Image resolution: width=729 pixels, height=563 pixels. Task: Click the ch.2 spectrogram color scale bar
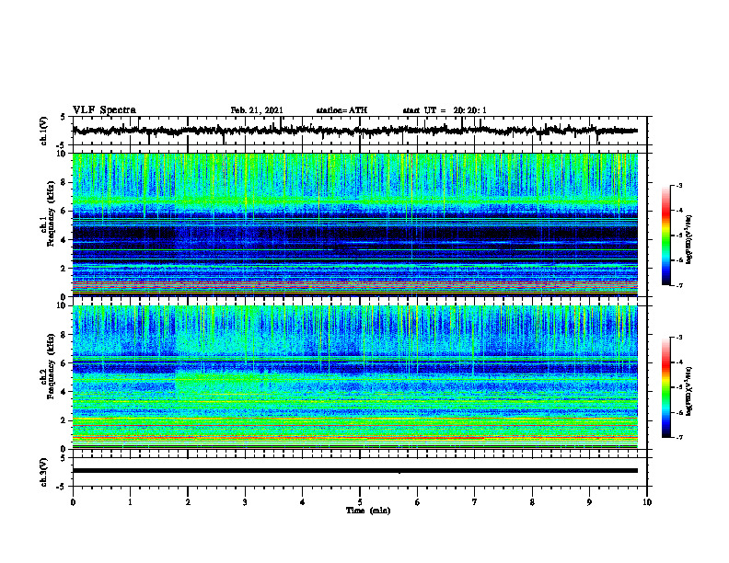point(665,387)
